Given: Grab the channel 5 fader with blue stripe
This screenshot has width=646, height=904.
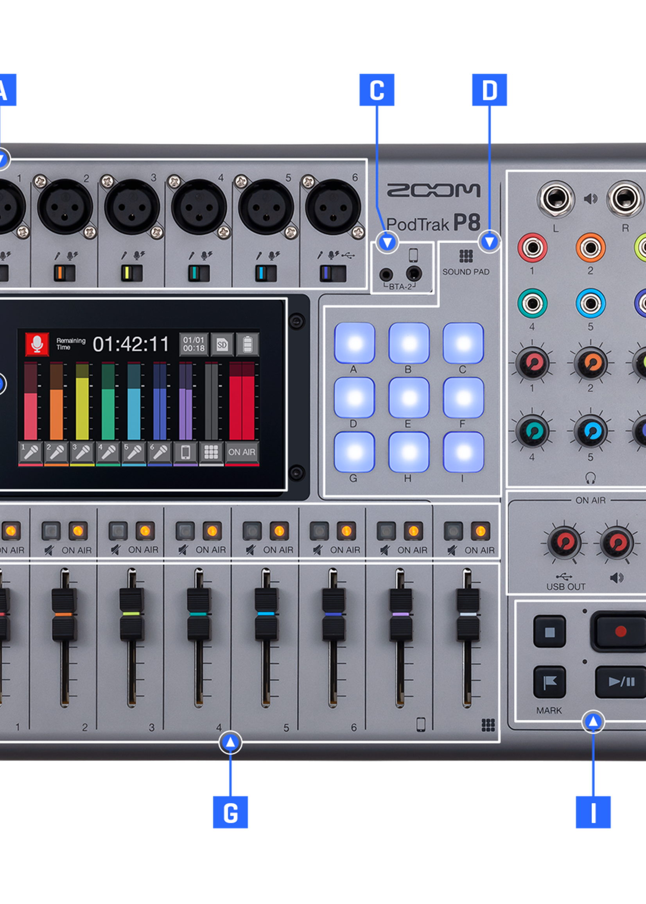Looking at the screenshot, I should [x=266, y=614].
